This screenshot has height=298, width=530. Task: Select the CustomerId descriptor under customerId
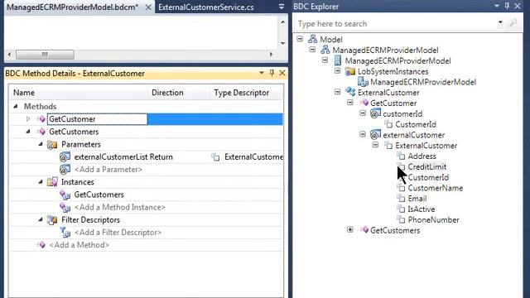pyautogui.click(x=416, y=124)
